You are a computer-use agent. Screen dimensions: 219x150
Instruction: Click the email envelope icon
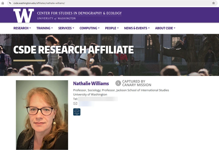tap(75, 103)
